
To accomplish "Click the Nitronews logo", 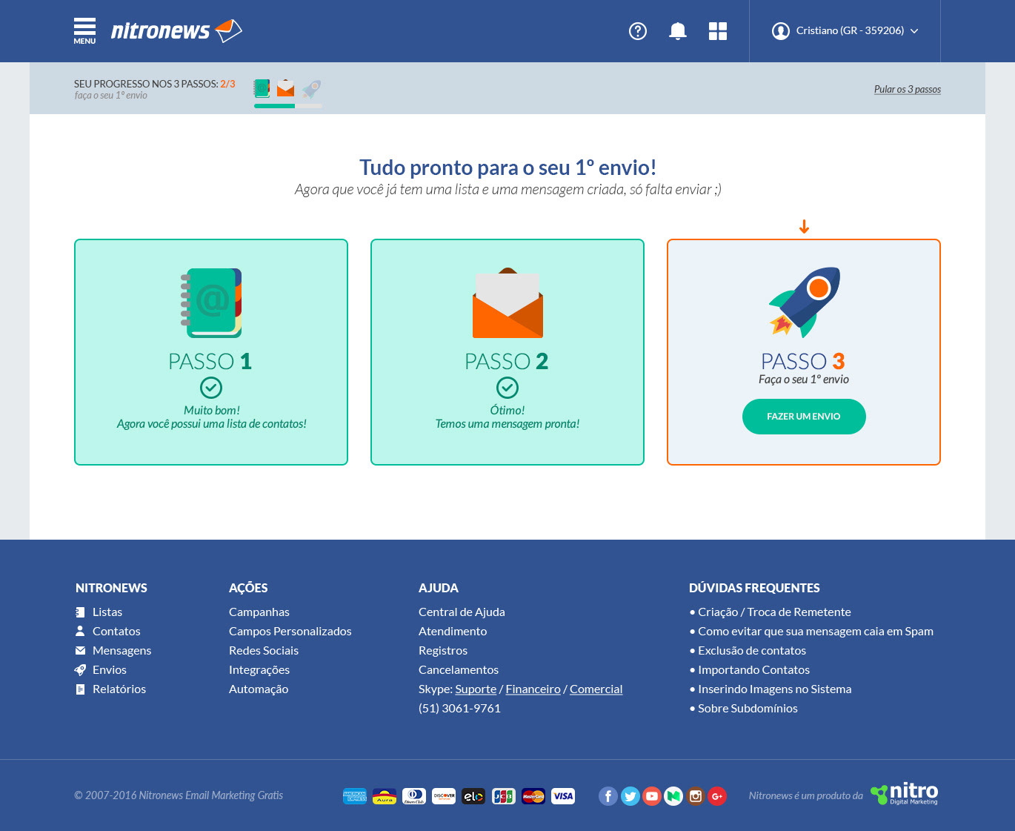I will (176, 30).
